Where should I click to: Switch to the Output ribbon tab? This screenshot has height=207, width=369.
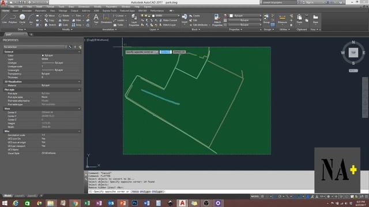click(x=74, y=10)
